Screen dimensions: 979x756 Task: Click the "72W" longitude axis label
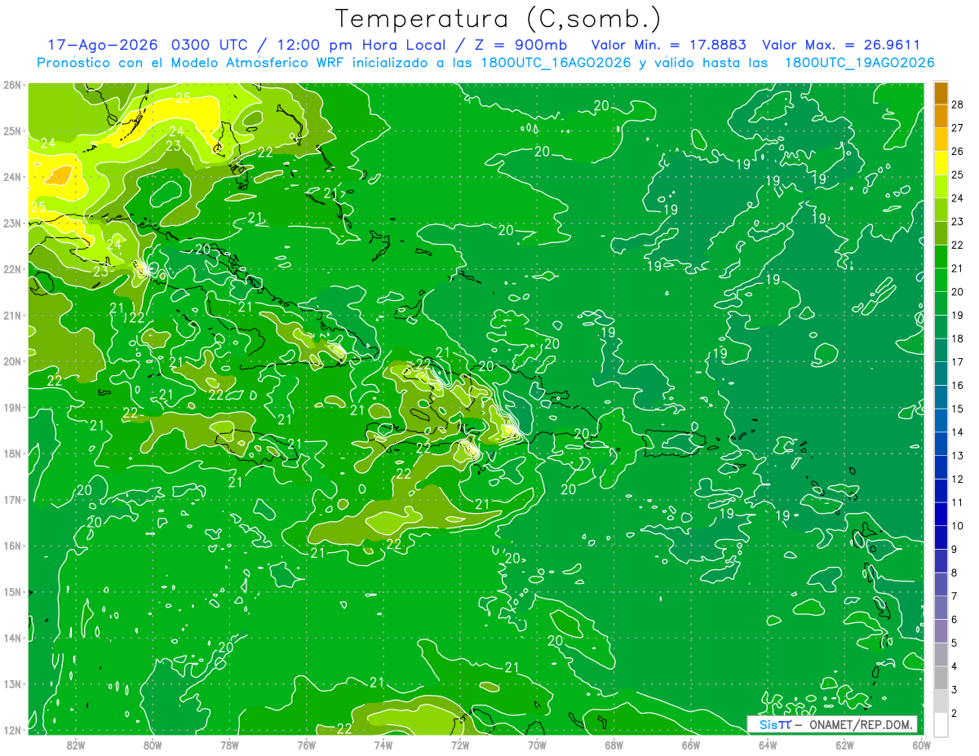coord(460,745)
